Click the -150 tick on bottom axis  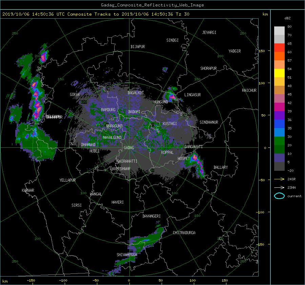[x=31, y=280]
